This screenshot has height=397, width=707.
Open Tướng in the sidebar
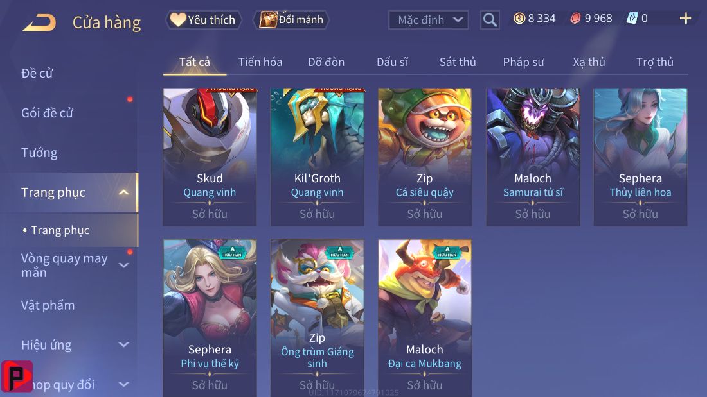point(39,153)
